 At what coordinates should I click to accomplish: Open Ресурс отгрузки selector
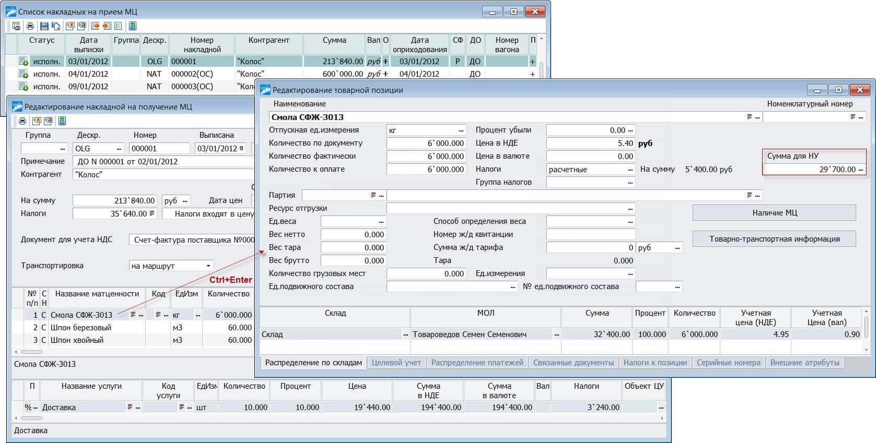coord(630,209)
